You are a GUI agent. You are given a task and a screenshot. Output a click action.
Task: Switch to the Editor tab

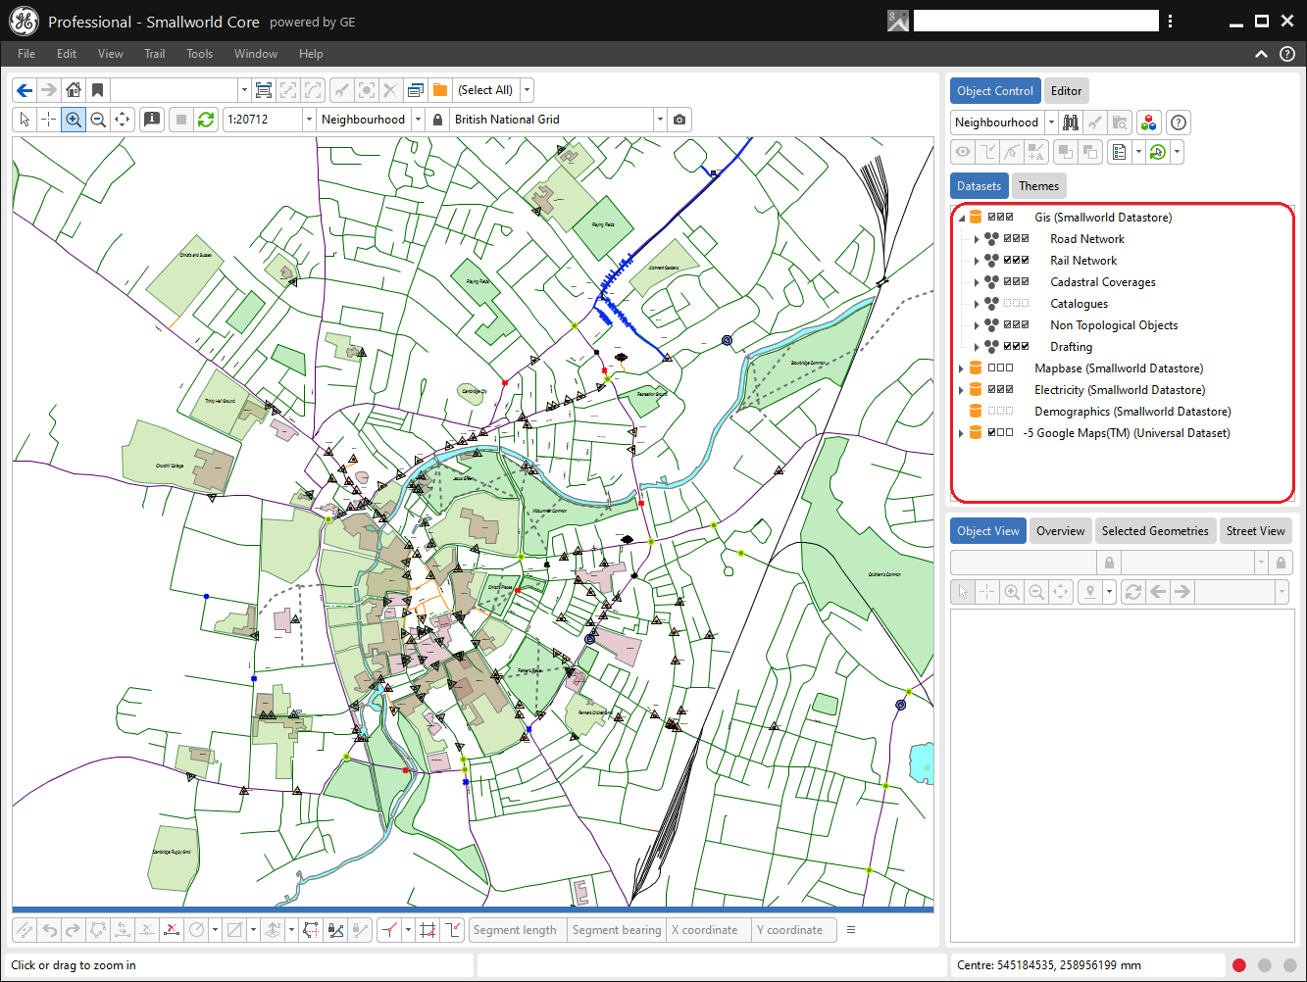pyautogui.click(x=1067, y=91)
